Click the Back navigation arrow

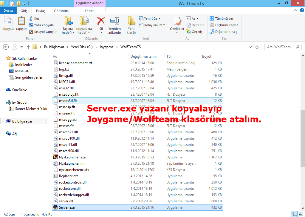[x=6, y=47]
